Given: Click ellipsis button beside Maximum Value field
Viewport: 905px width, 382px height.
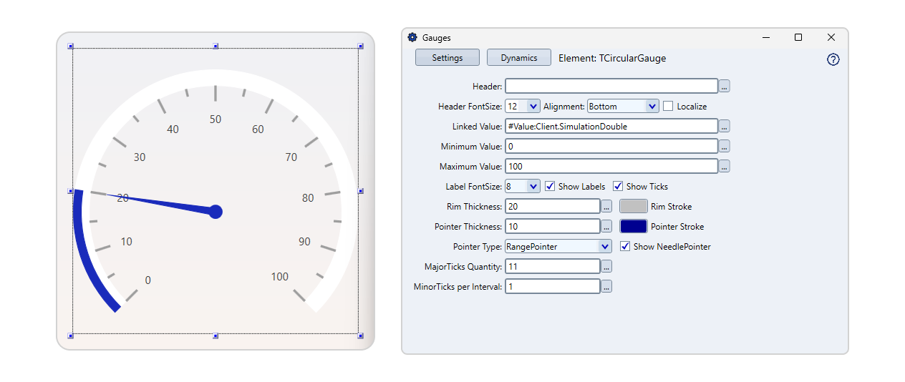Looking at the screenshot, I should [x=725, y=167].
